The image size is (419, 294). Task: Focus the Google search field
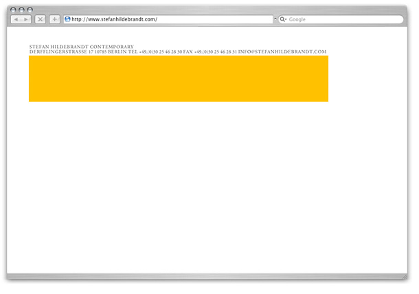pyautogui.click(x=341, y=19)
